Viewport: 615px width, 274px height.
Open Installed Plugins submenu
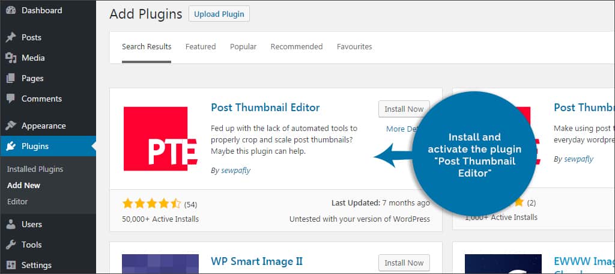pos(35,169)
